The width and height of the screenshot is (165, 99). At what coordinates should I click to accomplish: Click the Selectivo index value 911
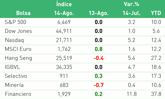pos(64,76)
